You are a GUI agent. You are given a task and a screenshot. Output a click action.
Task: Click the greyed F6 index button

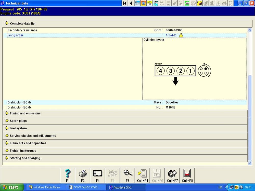click(x=112, y=175)
